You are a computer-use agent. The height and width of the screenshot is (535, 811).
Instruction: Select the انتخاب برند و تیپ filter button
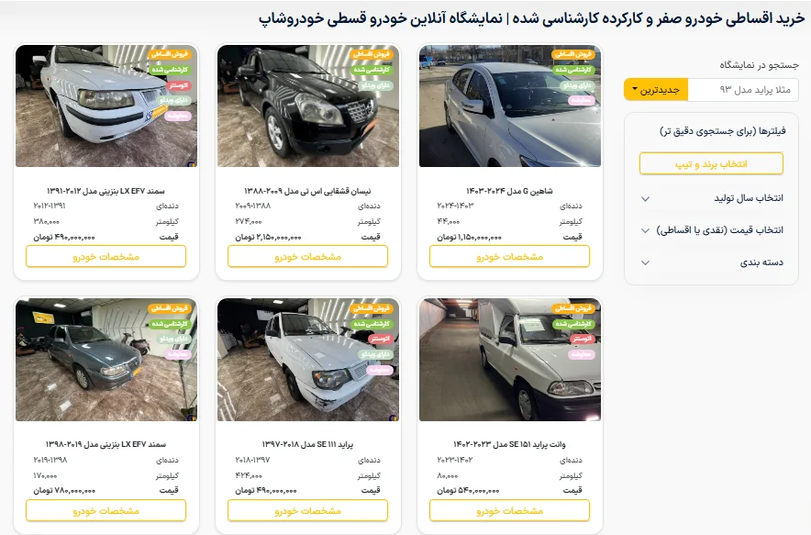tap(711, 164)
